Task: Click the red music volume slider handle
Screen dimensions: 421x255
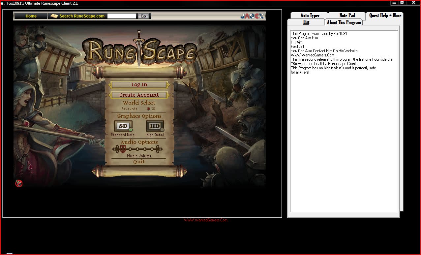Action: point(123,149)
